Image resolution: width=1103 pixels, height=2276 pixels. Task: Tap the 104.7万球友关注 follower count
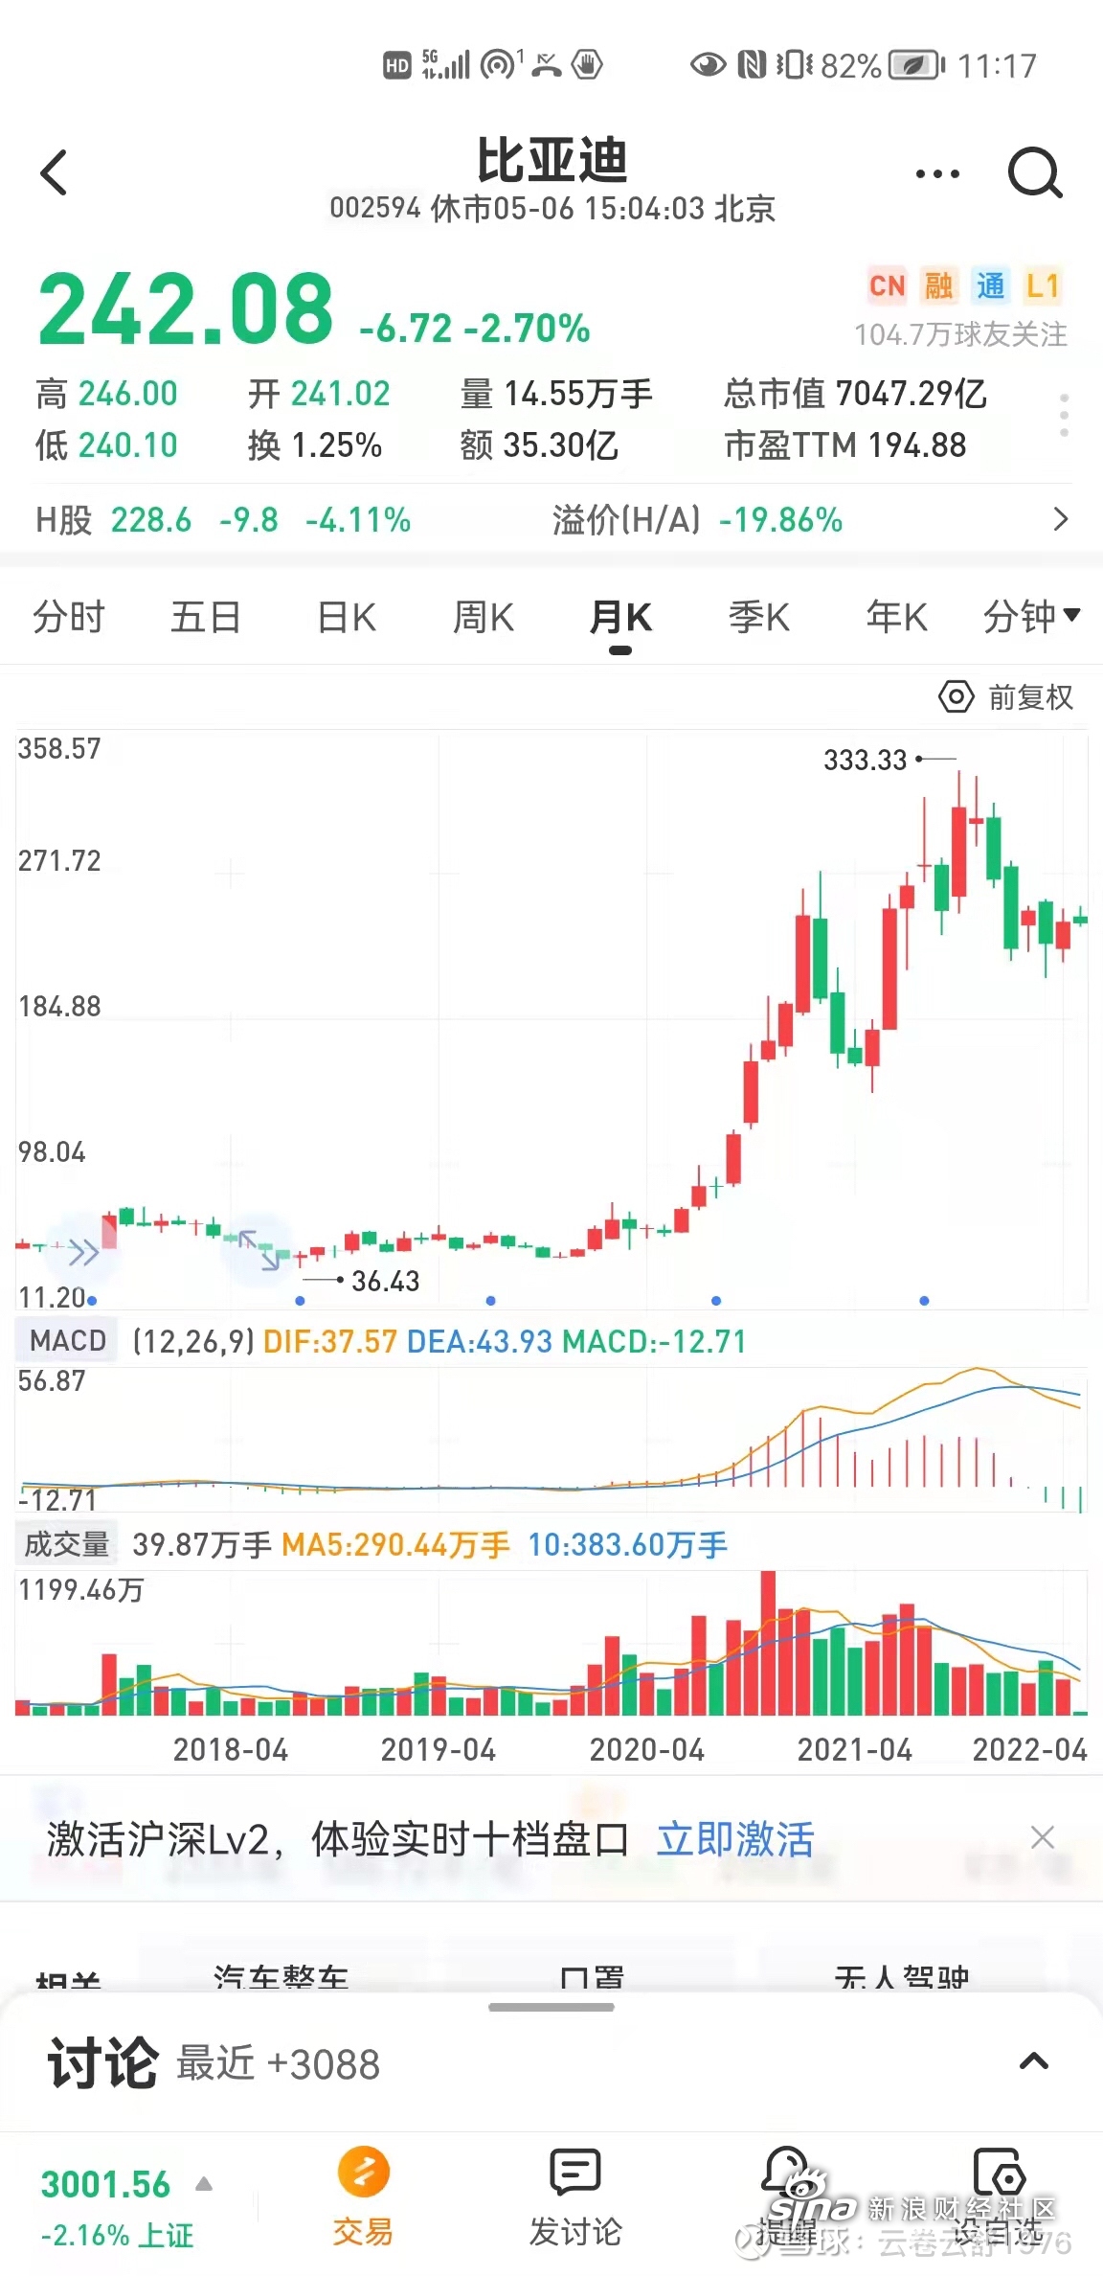click(x=960, y=334)
